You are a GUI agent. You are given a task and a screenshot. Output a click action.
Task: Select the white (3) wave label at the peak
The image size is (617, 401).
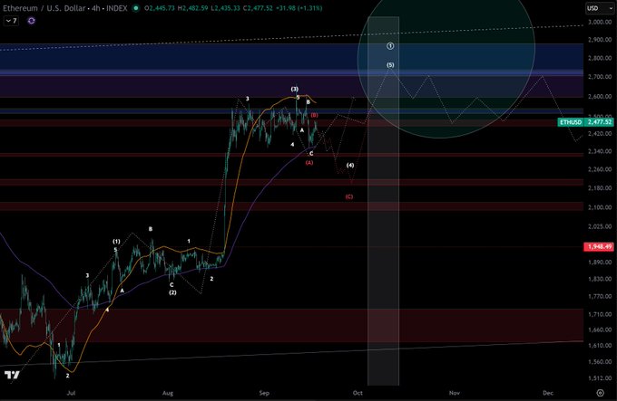[295, 90]
